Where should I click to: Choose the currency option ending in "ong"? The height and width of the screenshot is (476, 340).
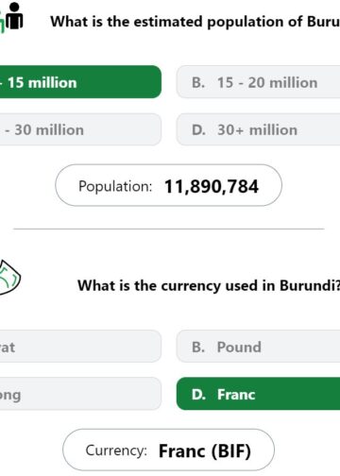[x=80, y=394]
